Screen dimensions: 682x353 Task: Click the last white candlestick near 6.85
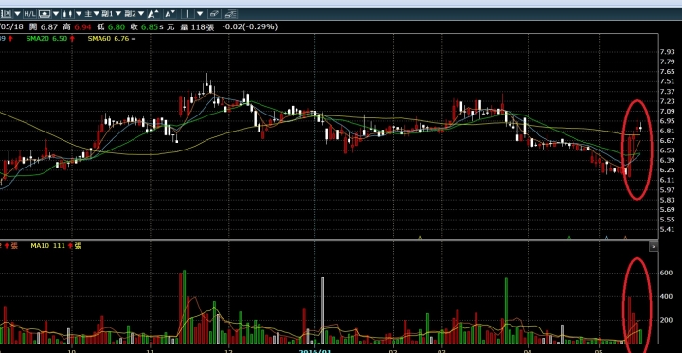pyautogui.click(x=640, y=128)
